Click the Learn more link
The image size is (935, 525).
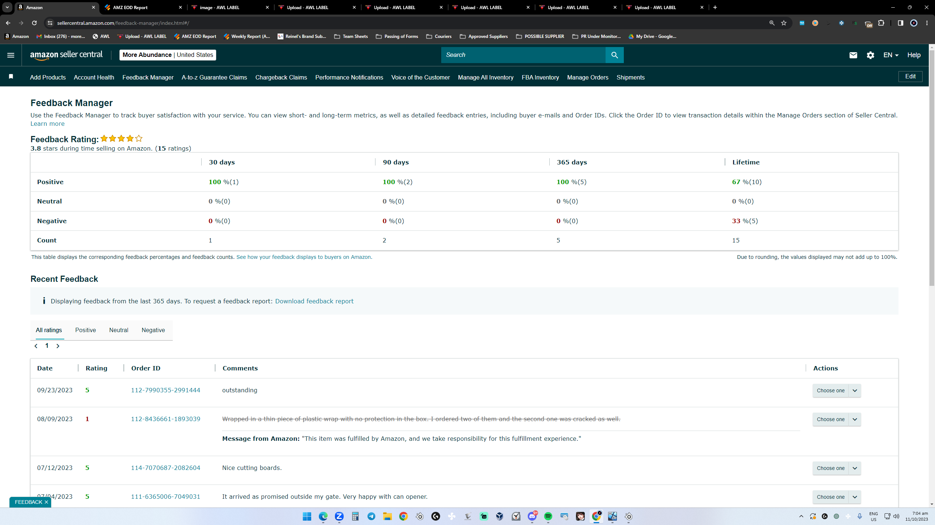tap(47, 124)
